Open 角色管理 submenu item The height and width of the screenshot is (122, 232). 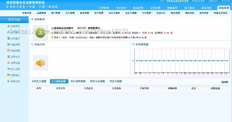(84, 13)
